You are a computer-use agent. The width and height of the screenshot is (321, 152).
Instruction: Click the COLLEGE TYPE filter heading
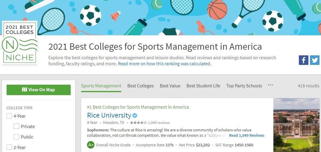(20, 108)
